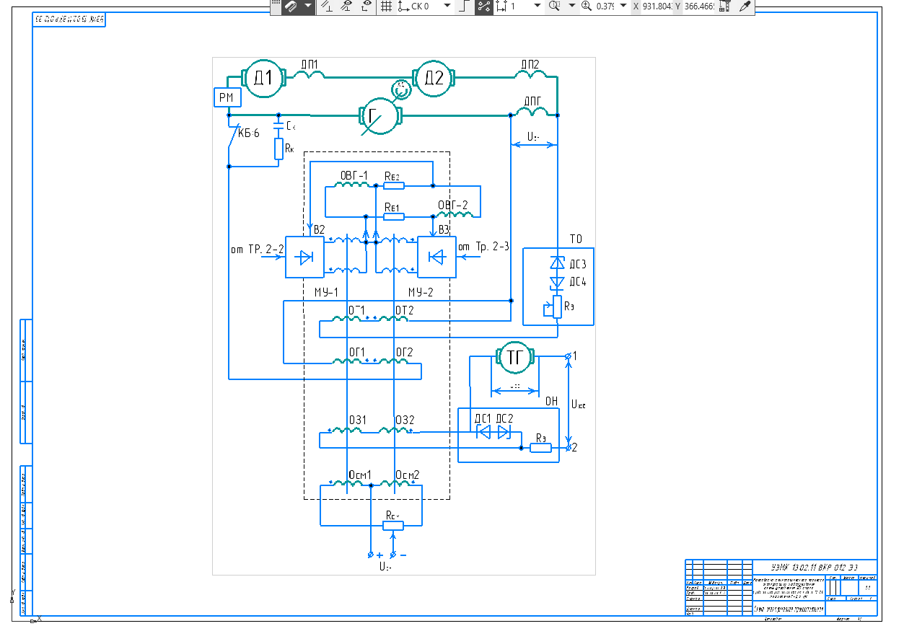Click the zoom-in magnifier with plus
904x626 pixels.
pyautogui.click(x=586, y=6)
